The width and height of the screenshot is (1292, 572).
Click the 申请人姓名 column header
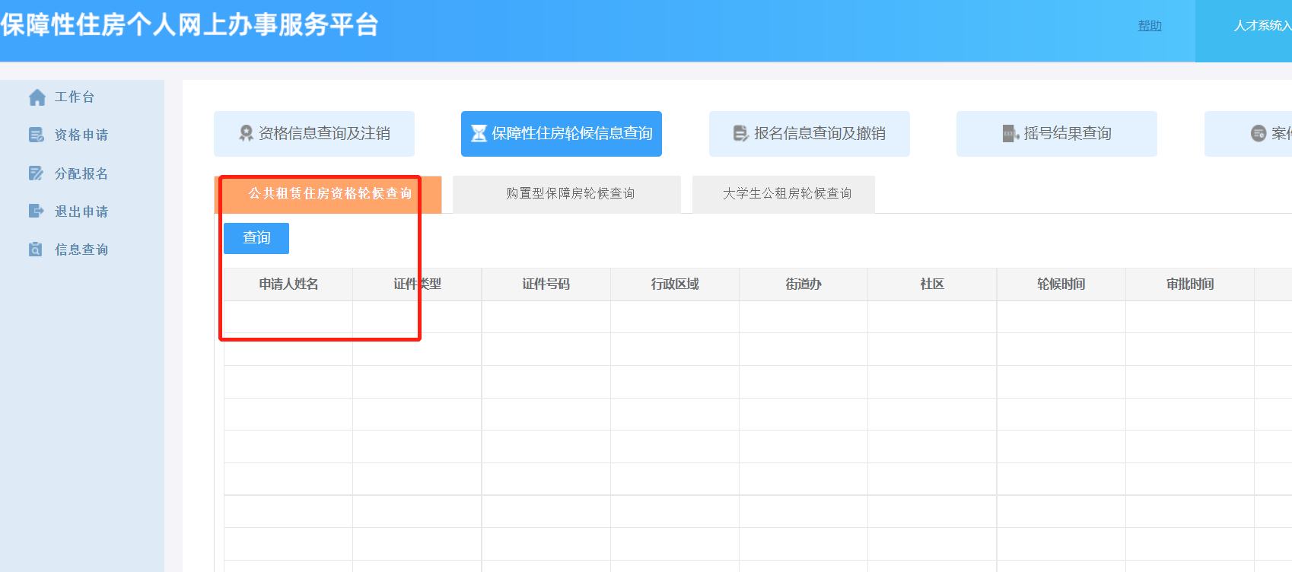[288, 284]
